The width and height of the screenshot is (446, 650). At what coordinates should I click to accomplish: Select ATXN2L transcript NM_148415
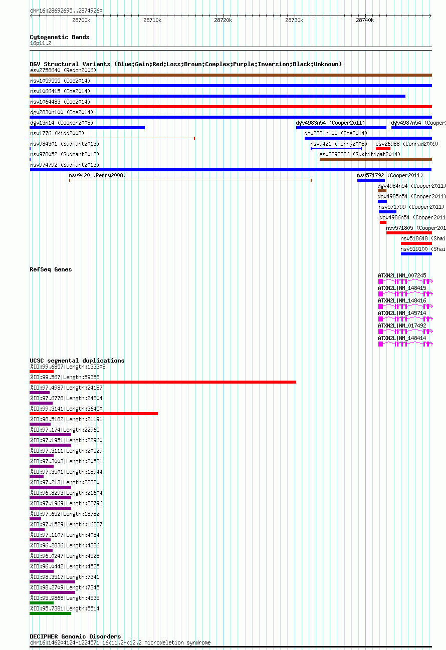pyautogui.click(x=405, y=294)
